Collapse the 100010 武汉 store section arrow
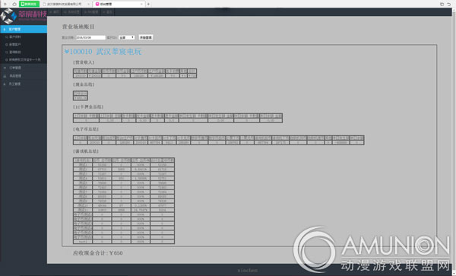The width and height of the screenshot is (456, 276). click(67, 52)
